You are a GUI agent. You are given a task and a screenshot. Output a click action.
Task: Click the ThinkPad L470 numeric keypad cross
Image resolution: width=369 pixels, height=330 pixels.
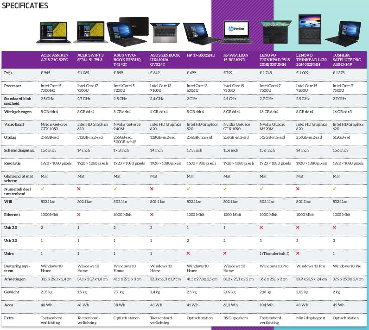click(x=298, y=189)
